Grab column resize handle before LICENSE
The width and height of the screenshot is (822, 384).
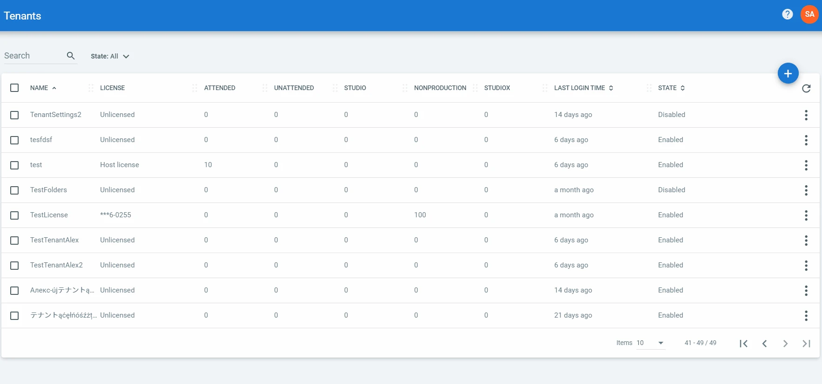91,88
